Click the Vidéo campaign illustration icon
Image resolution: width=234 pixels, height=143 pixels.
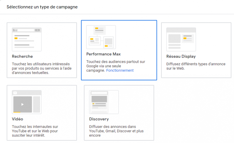(x=27, y=102)
